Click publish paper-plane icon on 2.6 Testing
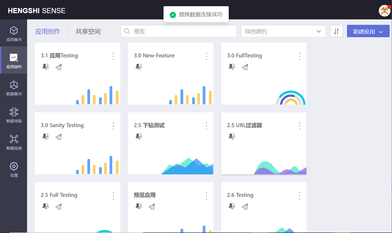The height and width of the screenshot is (233, 392). click(x=245, y=207)
